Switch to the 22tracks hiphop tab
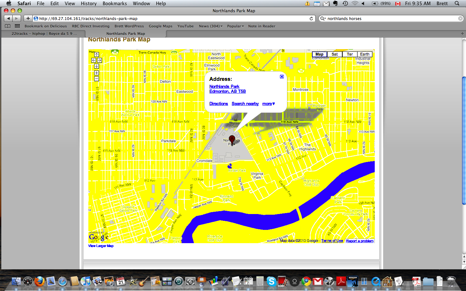466x291 pixels. (43, 34)
